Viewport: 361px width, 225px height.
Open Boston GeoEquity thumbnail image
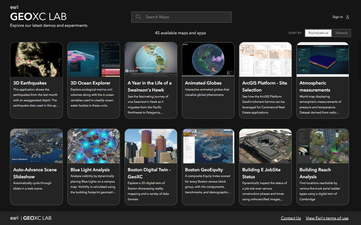[x=208, y=146]
